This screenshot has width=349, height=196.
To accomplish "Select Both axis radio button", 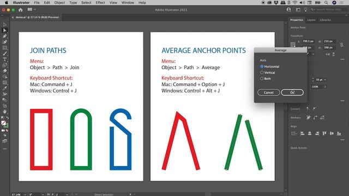I will (262, 78).
